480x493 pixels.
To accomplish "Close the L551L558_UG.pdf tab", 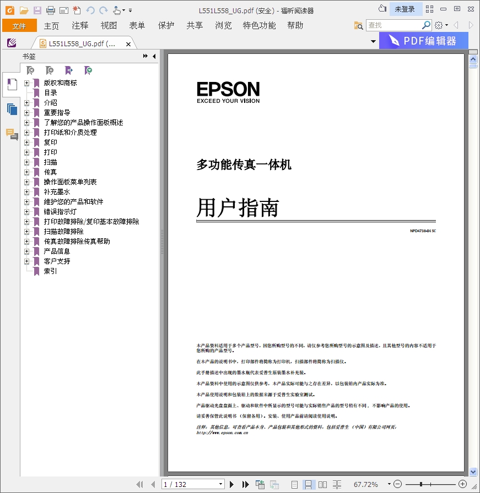I will [128, 45].
